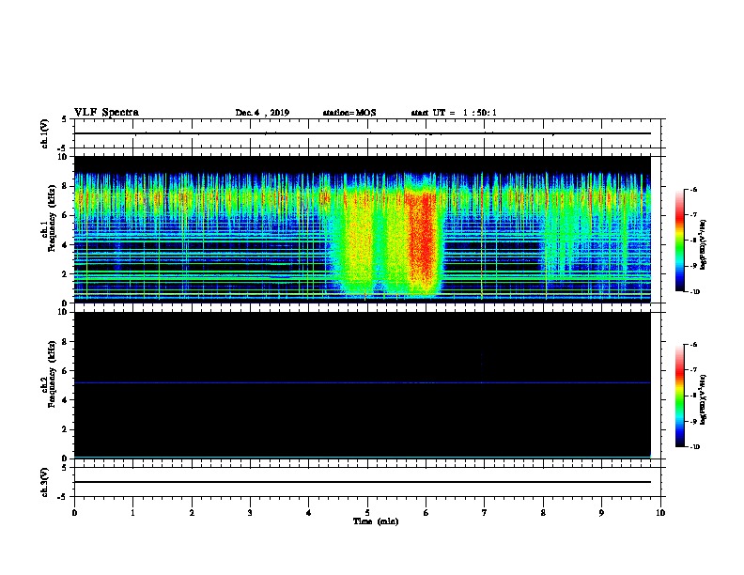Click the '8' tick on the time axis
The image size is (744, 575).
[x=543, y=513]
